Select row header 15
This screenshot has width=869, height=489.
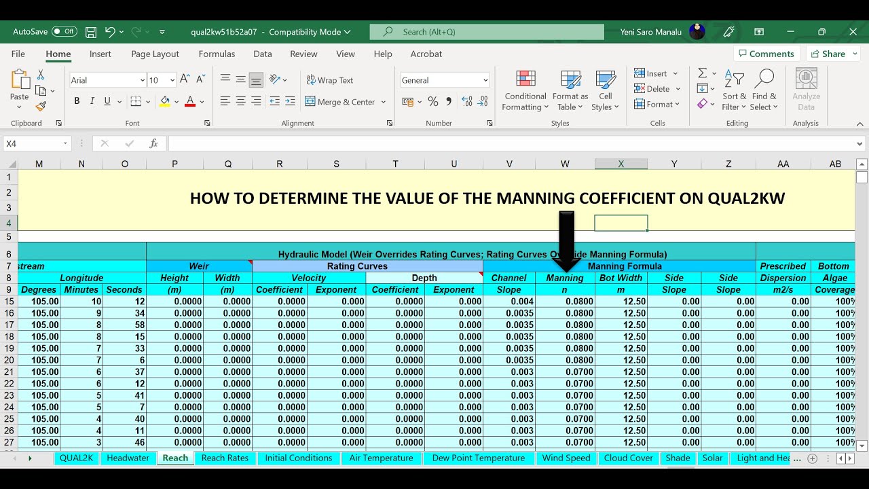coord(9,302)
